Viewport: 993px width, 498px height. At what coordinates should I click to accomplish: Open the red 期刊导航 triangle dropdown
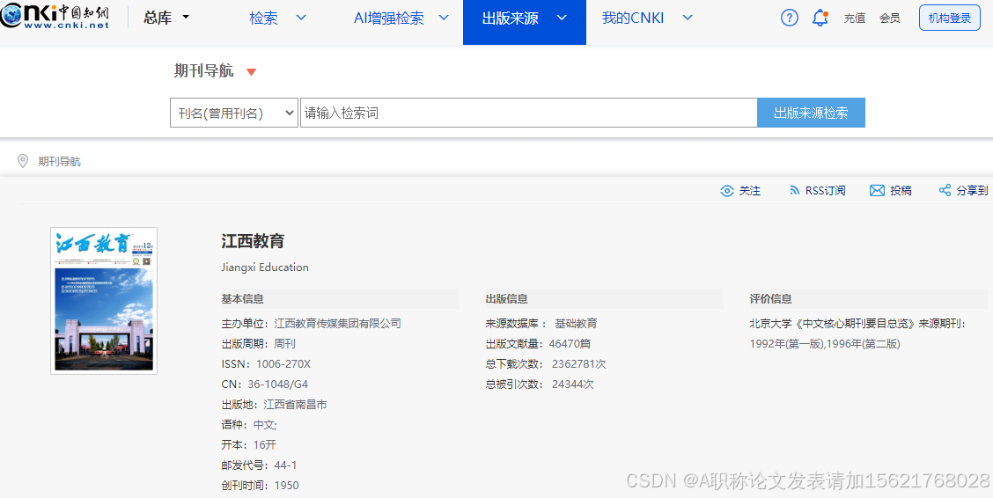point(252,71)
